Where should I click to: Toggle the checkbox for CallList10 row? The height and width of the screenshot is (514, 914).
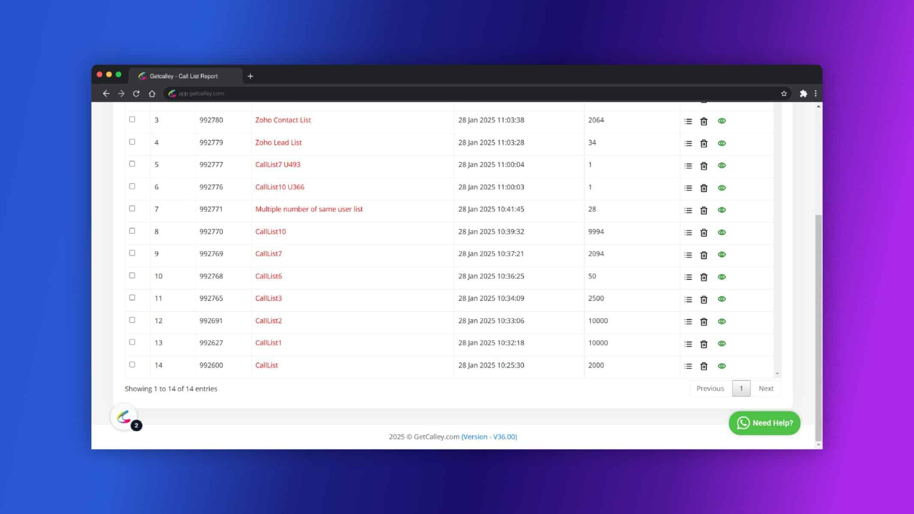[132, 230]
